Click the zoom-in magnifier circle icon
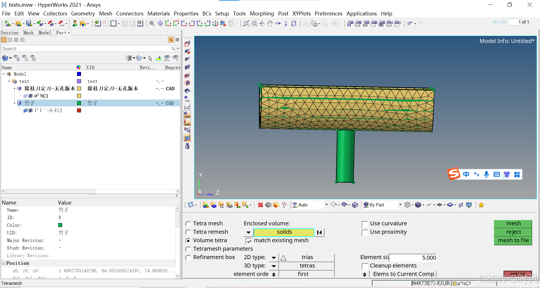Screen dimensions: 540x288 (x=152, y=24)
